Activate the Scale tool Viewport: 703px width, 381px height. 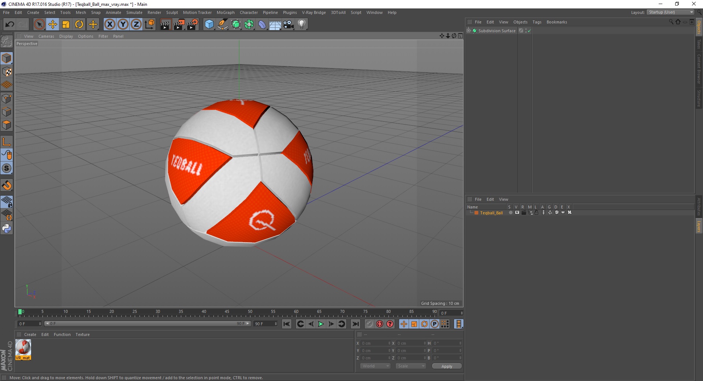point(66,25)
